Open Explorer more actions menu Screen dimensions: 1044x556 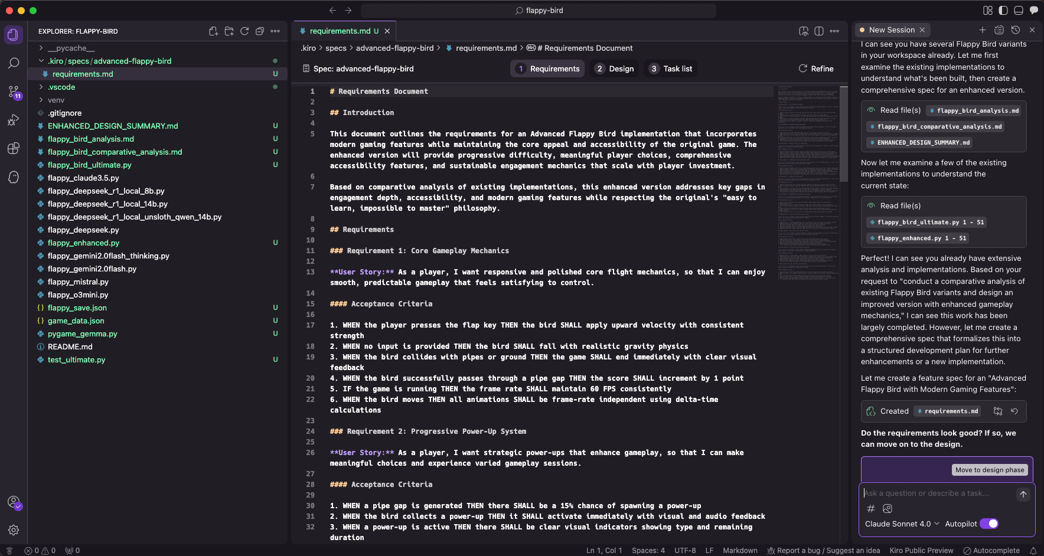point(275,31)
